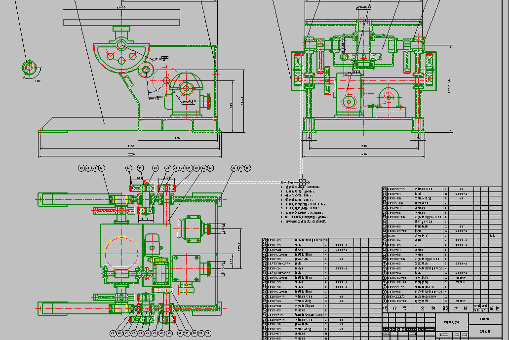Click the blue grip marker in front view
Image resolution: width=509 pixels, height=340 pixels.
(x=301, y=52)
